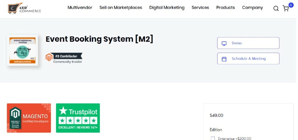
Task: Click the Community Insider text
Action: (x=68, y=62)
